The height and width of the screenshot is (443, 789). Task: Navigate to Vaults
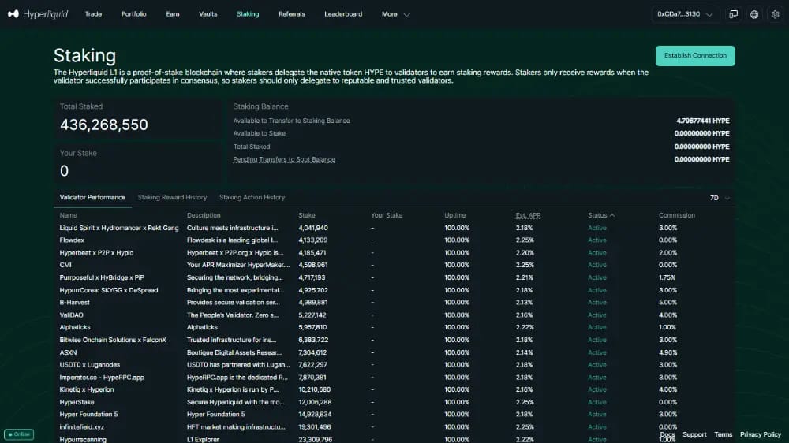click(208, 14)
